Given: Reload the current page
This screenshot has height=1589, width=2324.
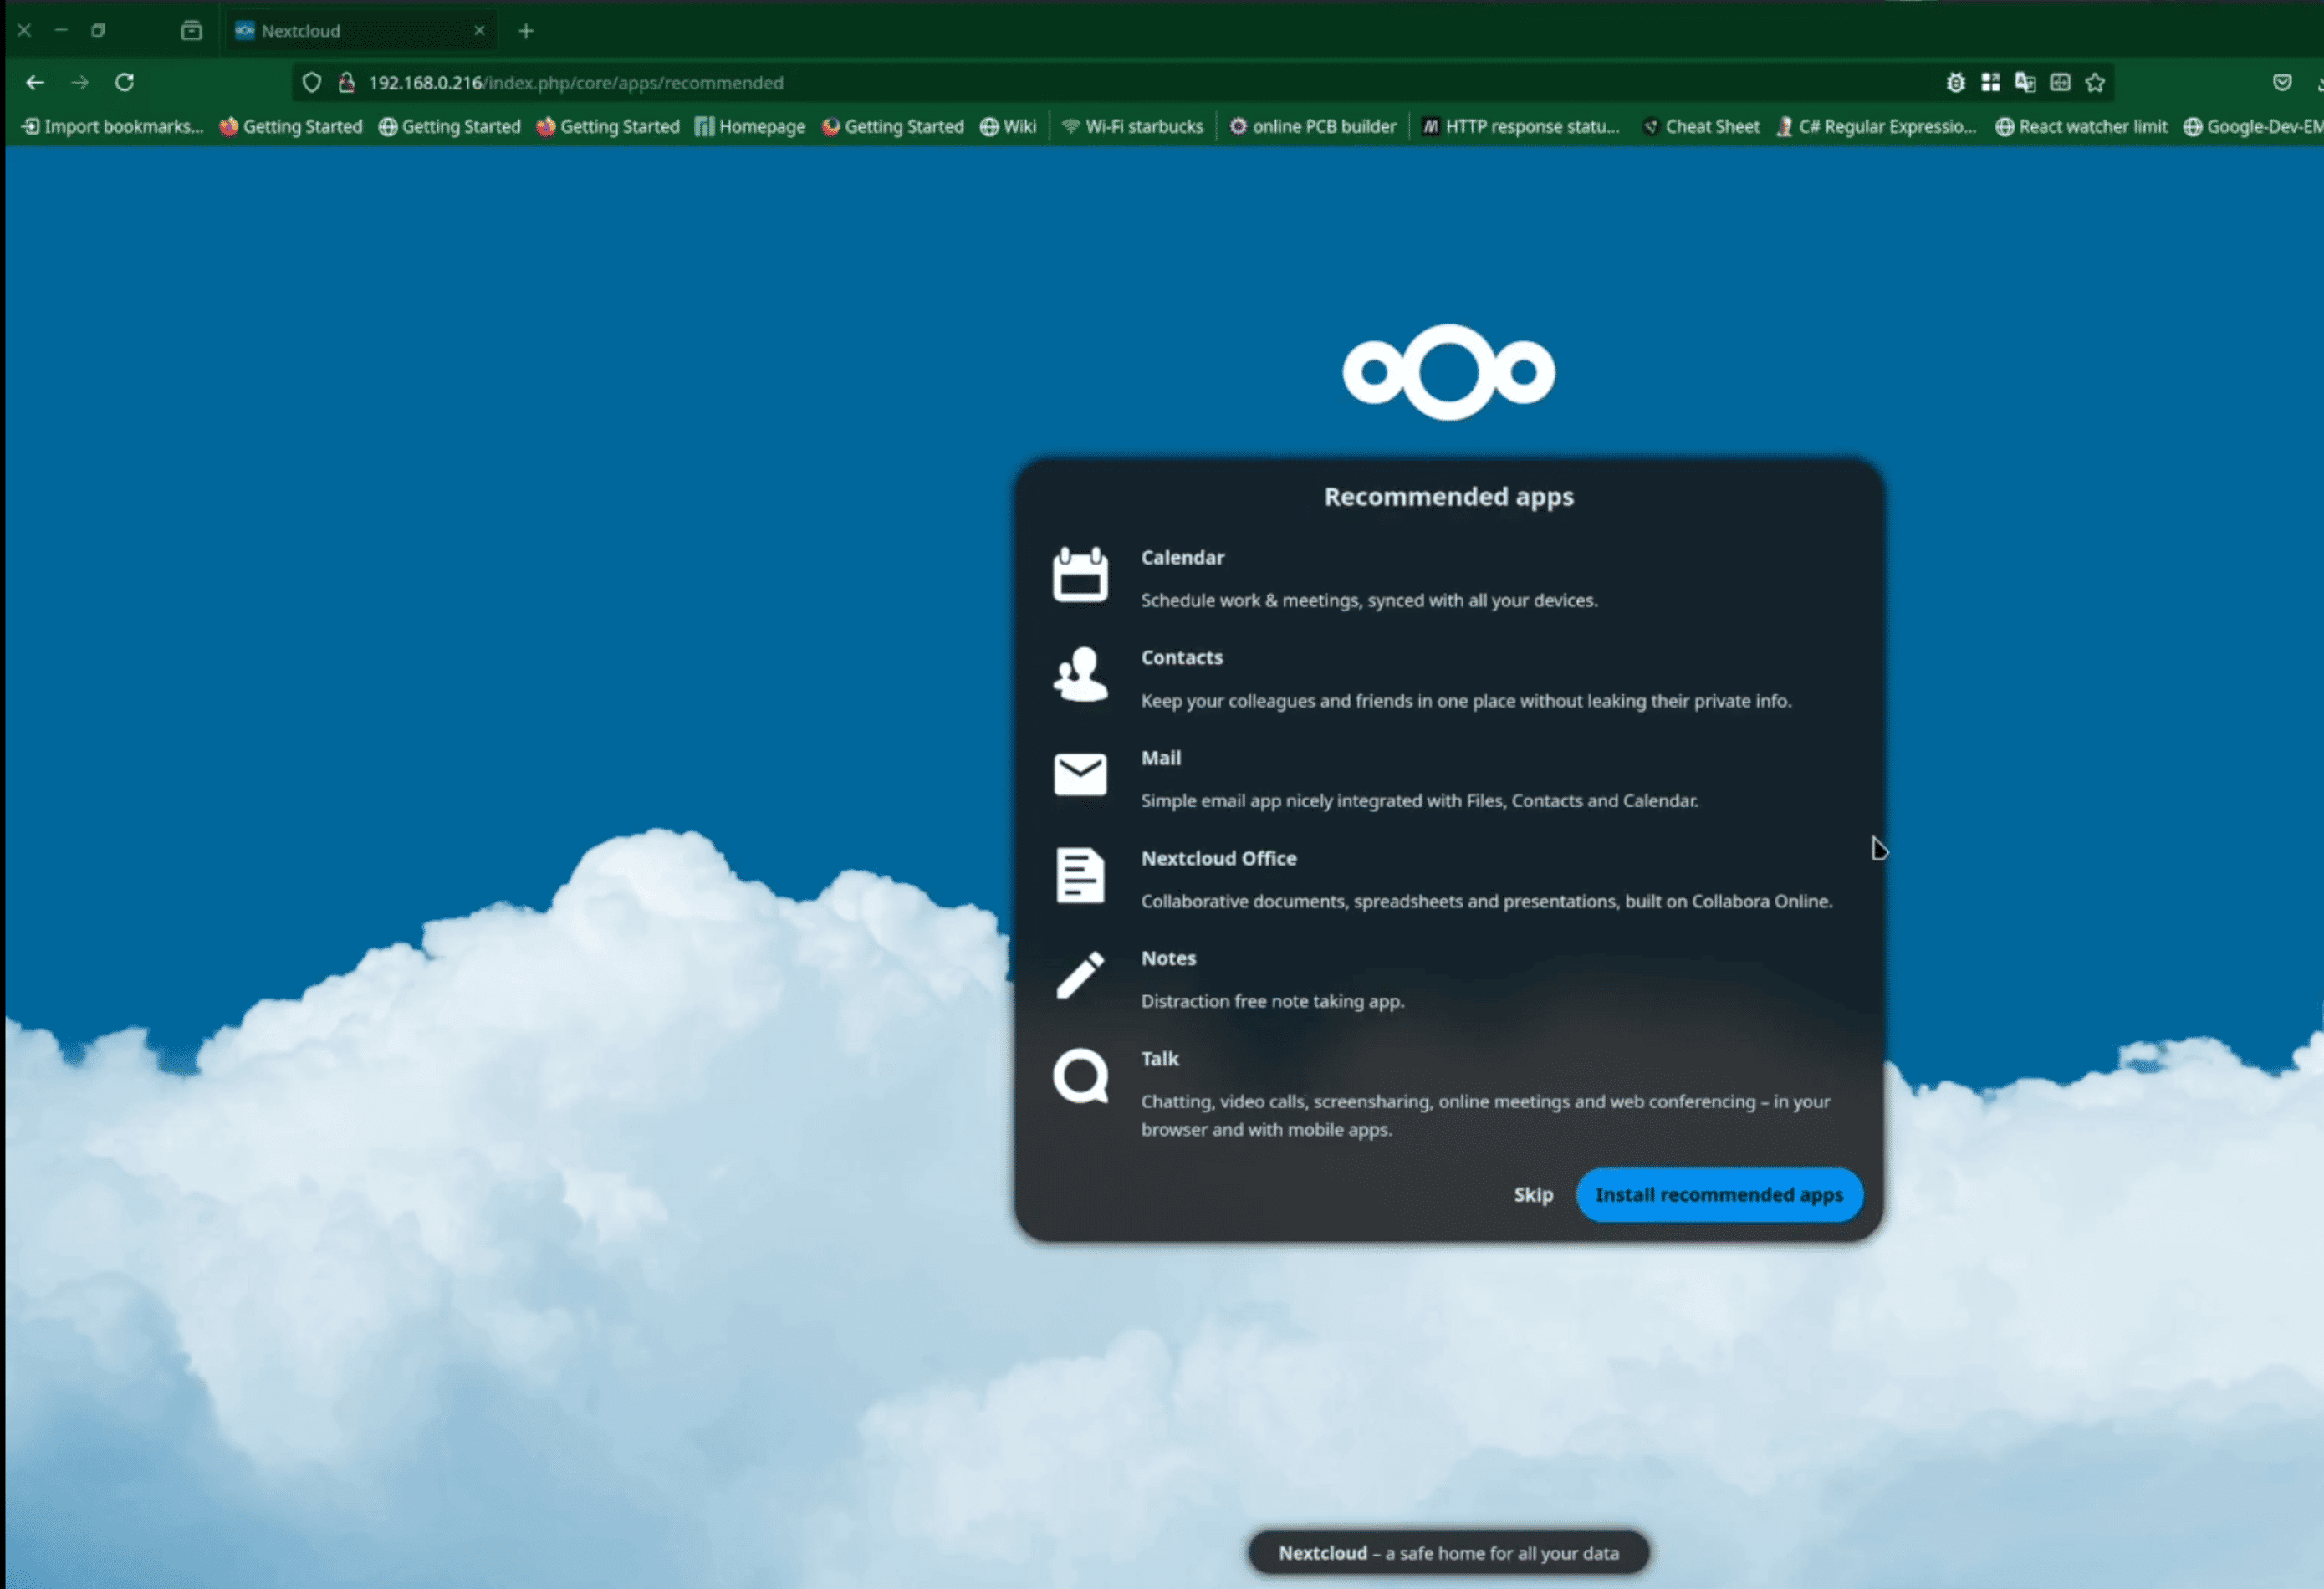Looking at the screenshot, I should coord(124,83).
